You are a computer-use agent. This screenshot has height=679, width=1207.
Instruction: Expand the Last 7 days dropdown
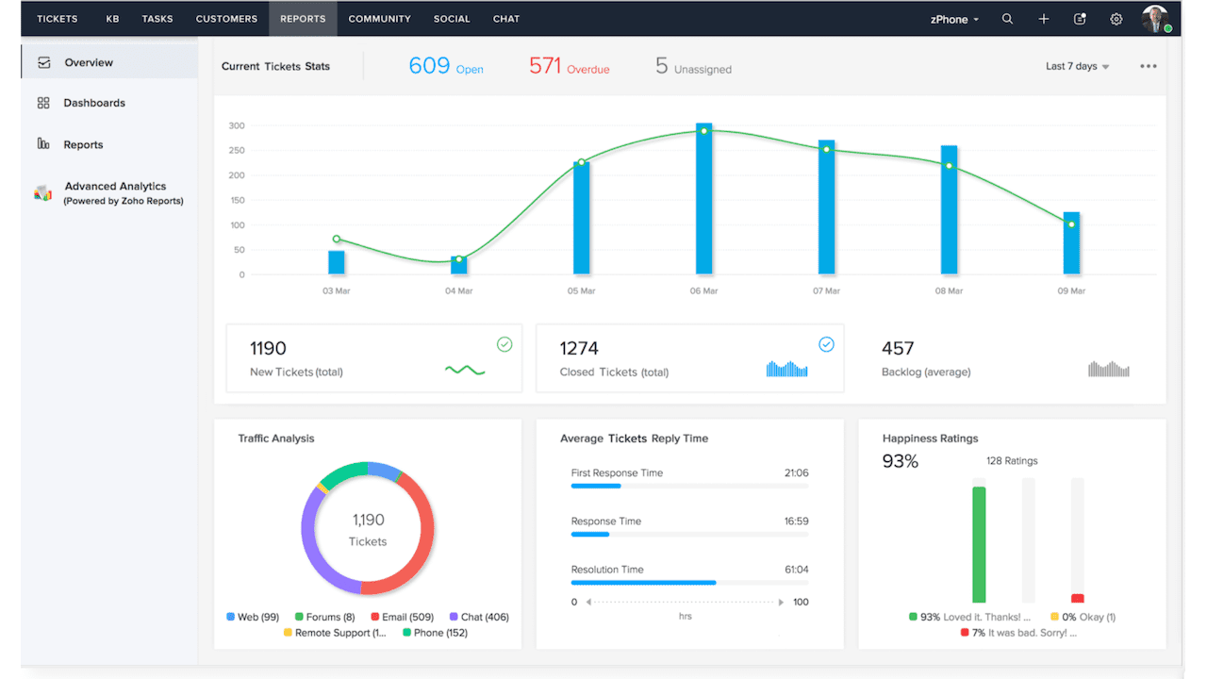(x=1077, y=67)
